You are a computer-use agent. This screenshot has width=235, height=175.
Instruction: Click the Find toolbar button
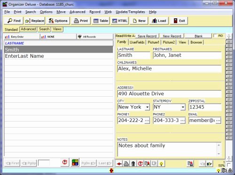14,21
